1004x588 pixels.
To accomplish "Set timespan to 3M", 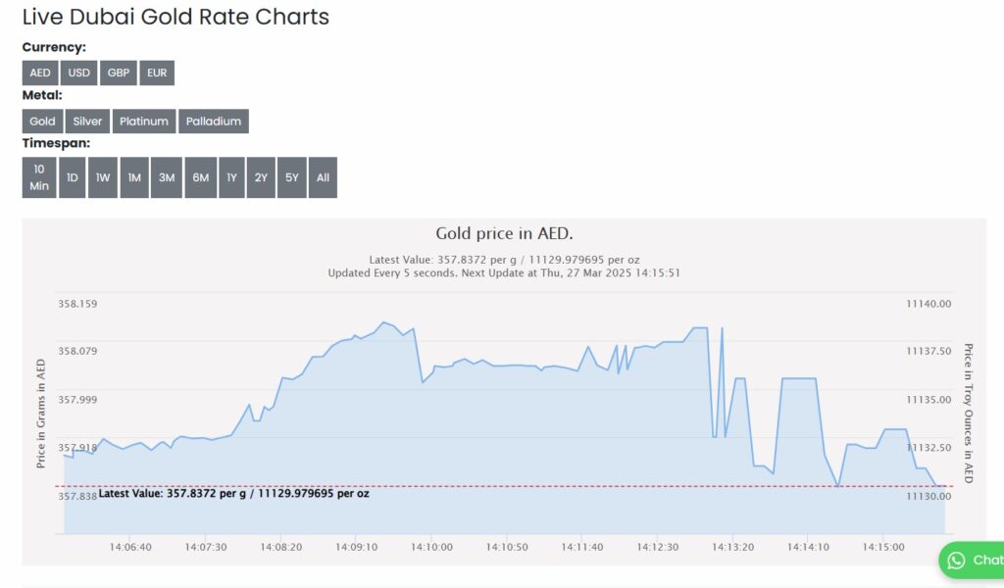I will pos(167,177).
